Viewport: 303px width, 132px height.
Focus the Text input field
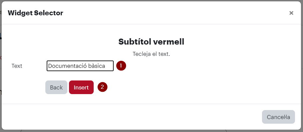80,66
